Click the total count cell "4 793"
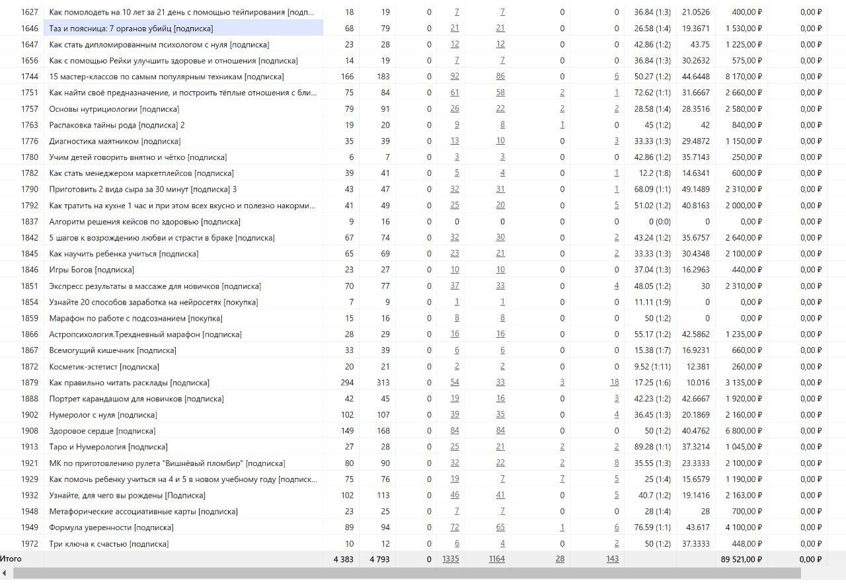The width and height of the screenshot is (846, 585). [380, 559]
